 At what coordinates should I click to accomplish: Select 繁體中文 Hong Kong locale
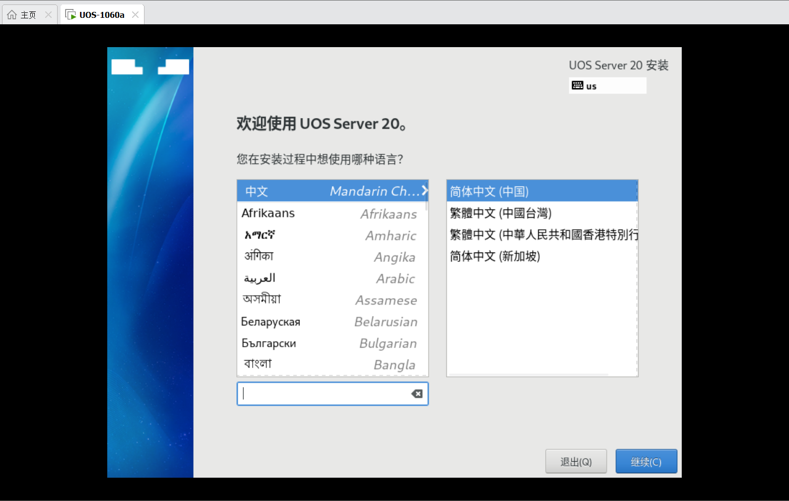[x=542, y=235]
